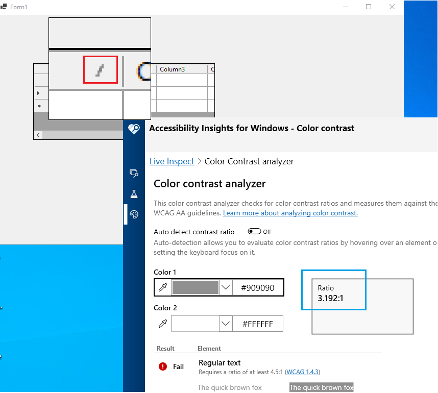Open the WCAG 1.4.3 link
The image size is (438, 393).
pyautogui.click(x=302, y=372)
